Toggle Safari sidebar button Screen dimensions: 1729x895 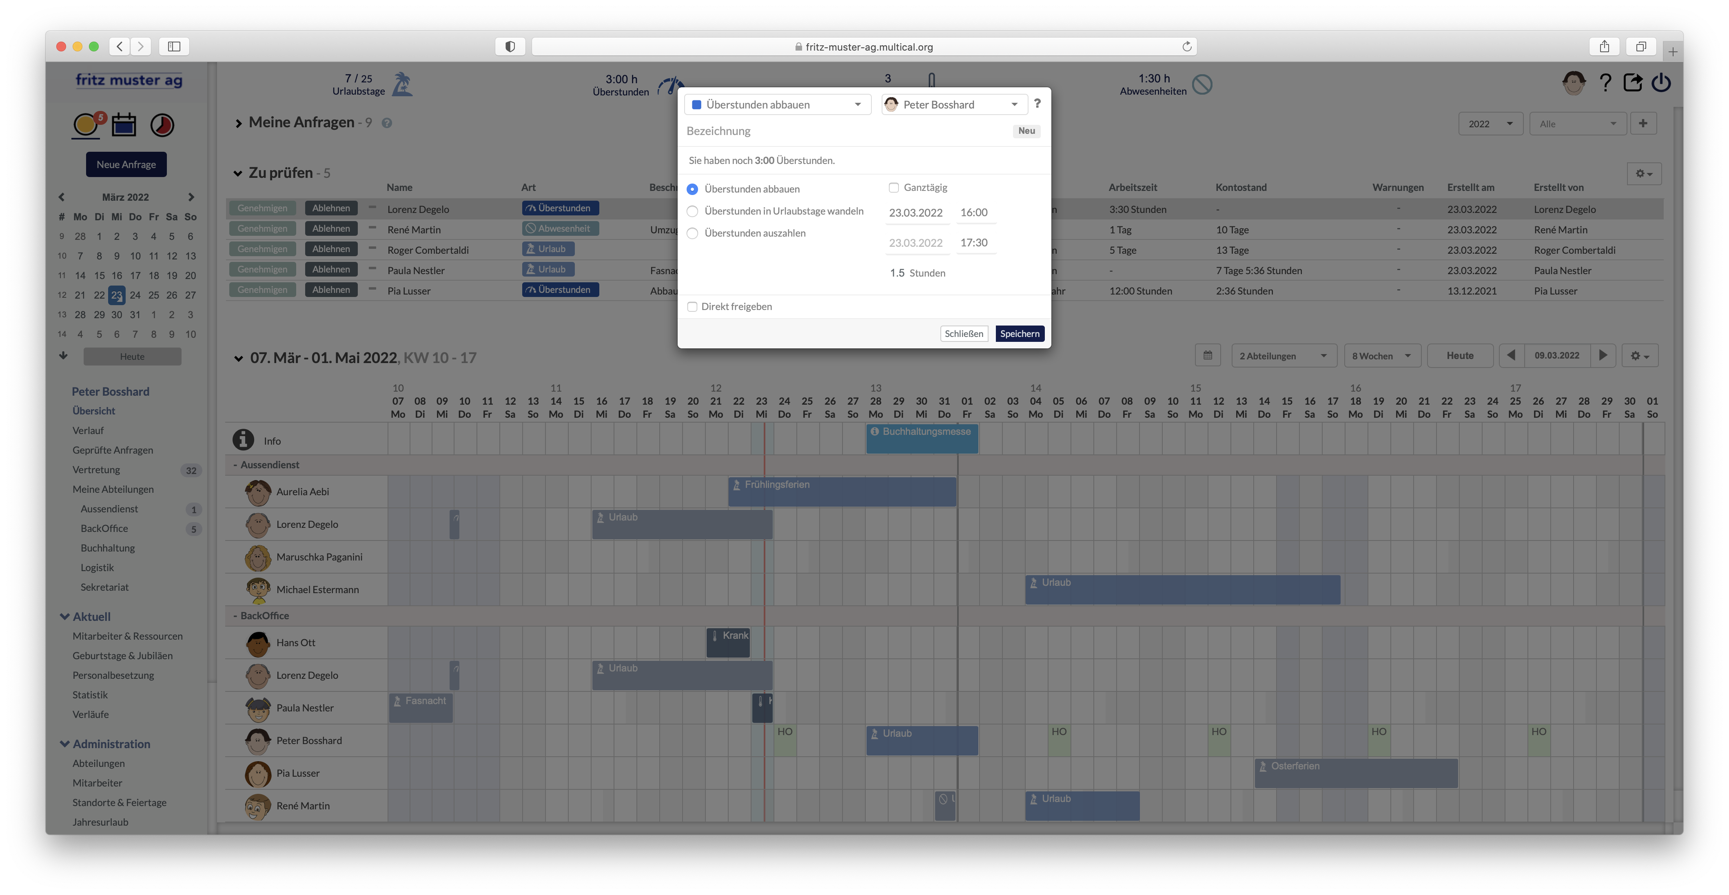coord(175,46)
